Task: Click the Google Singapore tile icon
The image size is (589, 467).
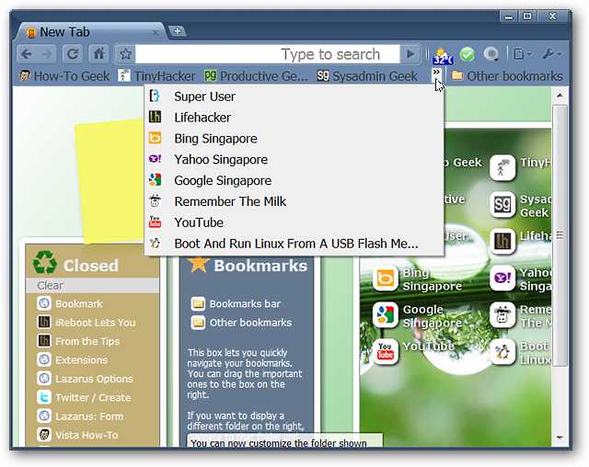Action: coord(386,315)
